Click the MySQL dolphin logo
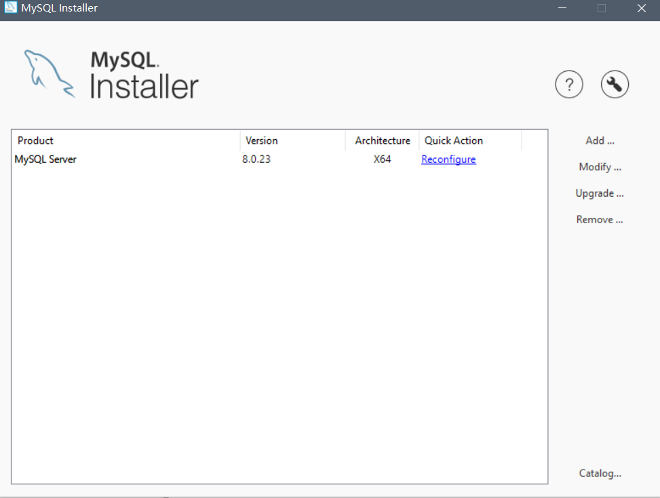 click(x=50, y=74)
